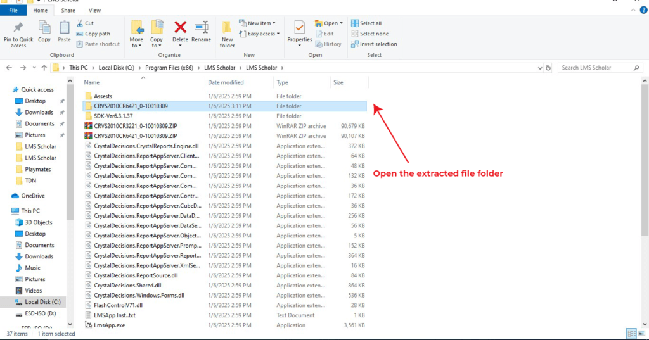Image resolution: width=649 pixels, height=340 pixels.
Task: Click chevron after Program Files (x86) in path
Action: (x=198, y=68)
